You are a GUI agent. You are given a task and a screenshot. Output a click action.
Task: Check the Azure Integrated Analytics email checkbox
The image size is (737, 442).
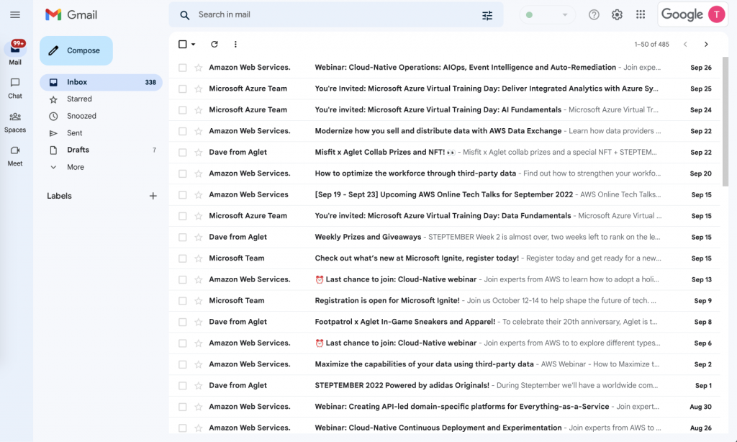182,89
